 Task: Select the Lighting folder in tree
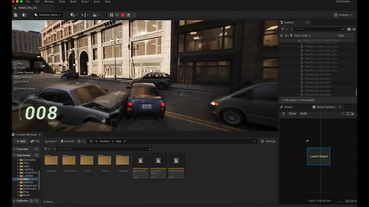coord(28,169)
